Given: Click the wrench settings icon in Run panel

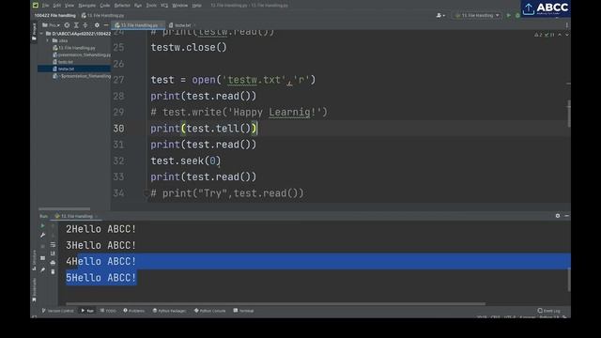Looking at the screenshot, I should click(x=42, y=235).
